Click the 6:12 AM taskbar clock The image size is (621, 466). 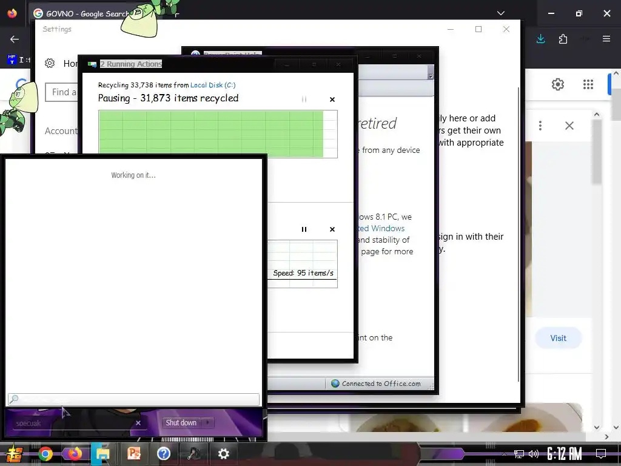click(565, 453)
